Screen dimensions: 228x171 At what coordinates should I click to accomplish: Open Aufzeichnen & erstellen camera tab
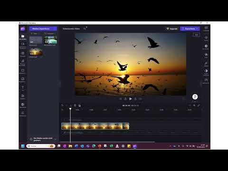click(x=23, y=46)
